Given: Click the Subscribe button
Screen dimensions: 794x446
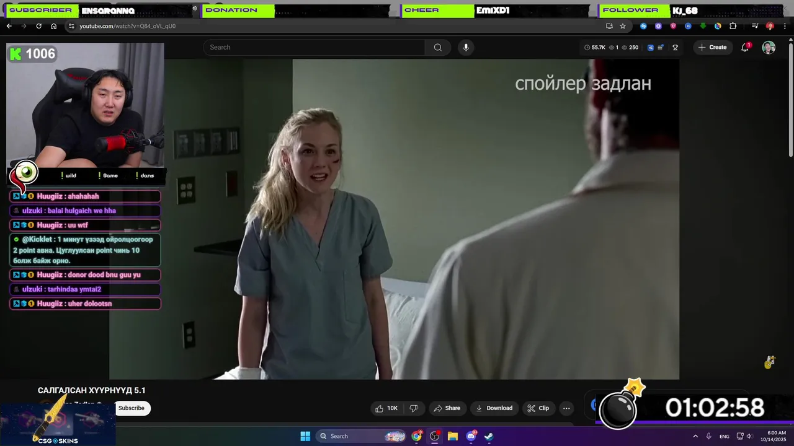Looking at the screenshot, I should [132, 408].
